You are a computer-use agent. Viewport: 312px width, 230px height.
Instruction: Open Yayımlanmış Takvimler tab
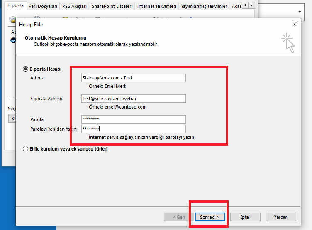(204, 6)
